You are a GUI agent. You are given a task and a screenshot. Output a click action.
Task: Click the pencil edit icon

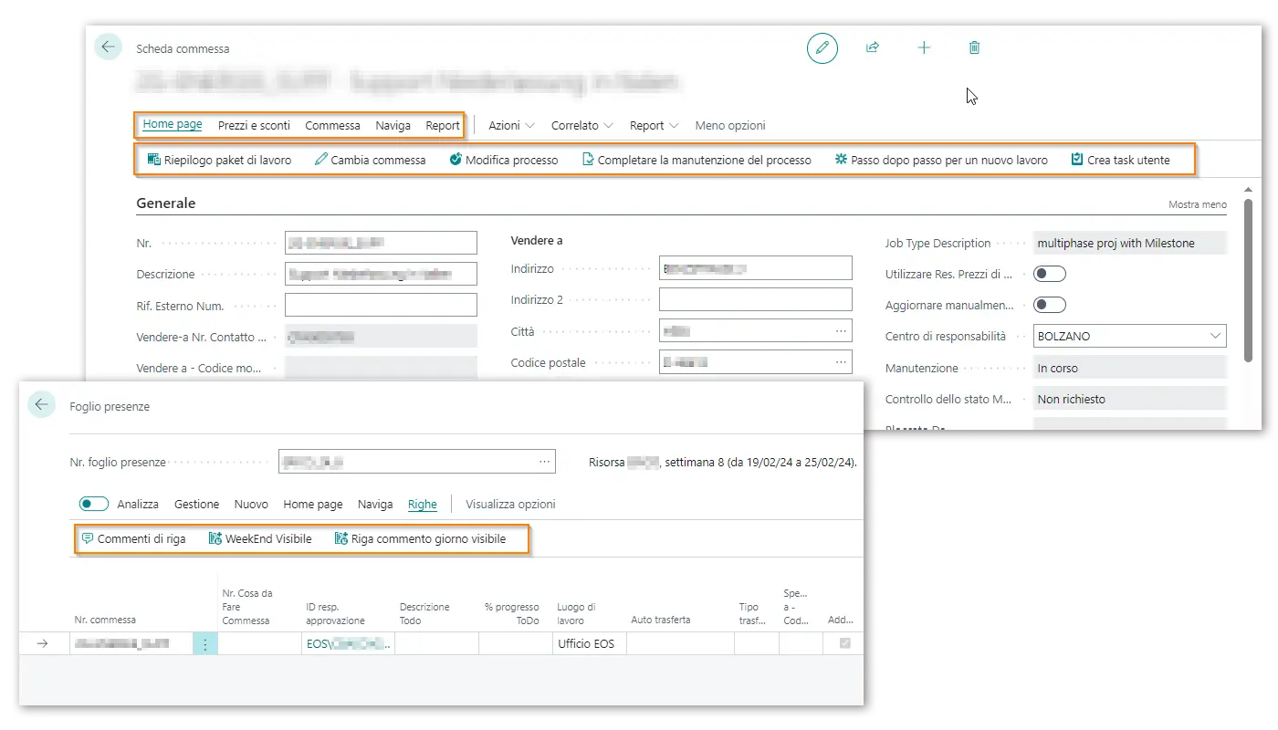tap(822, 47)
